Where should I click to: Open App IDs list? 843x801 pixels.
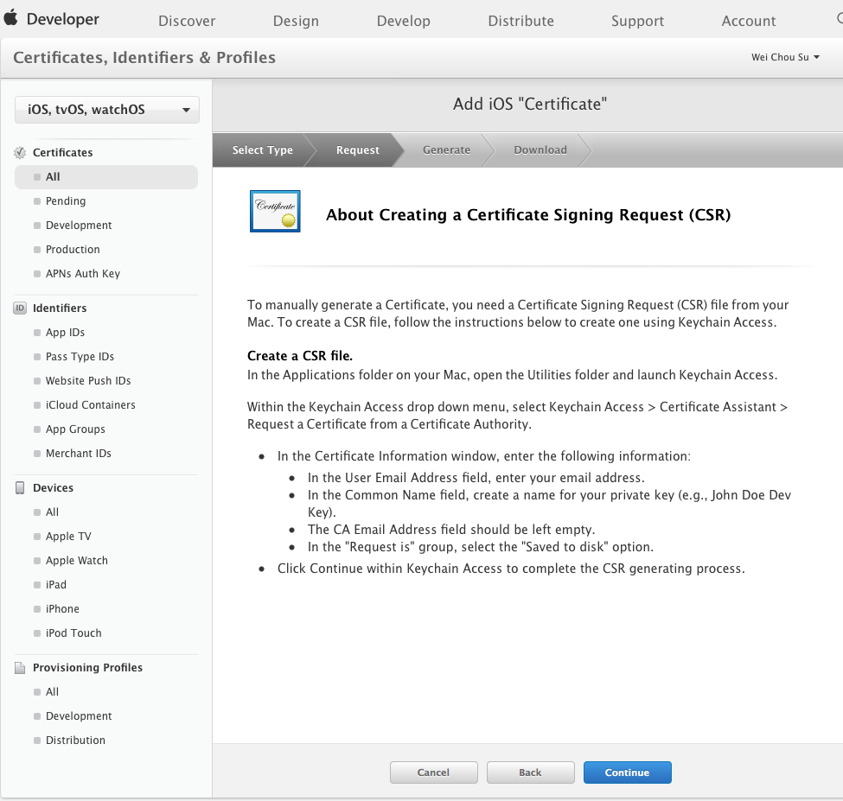[x=65, y=333]
